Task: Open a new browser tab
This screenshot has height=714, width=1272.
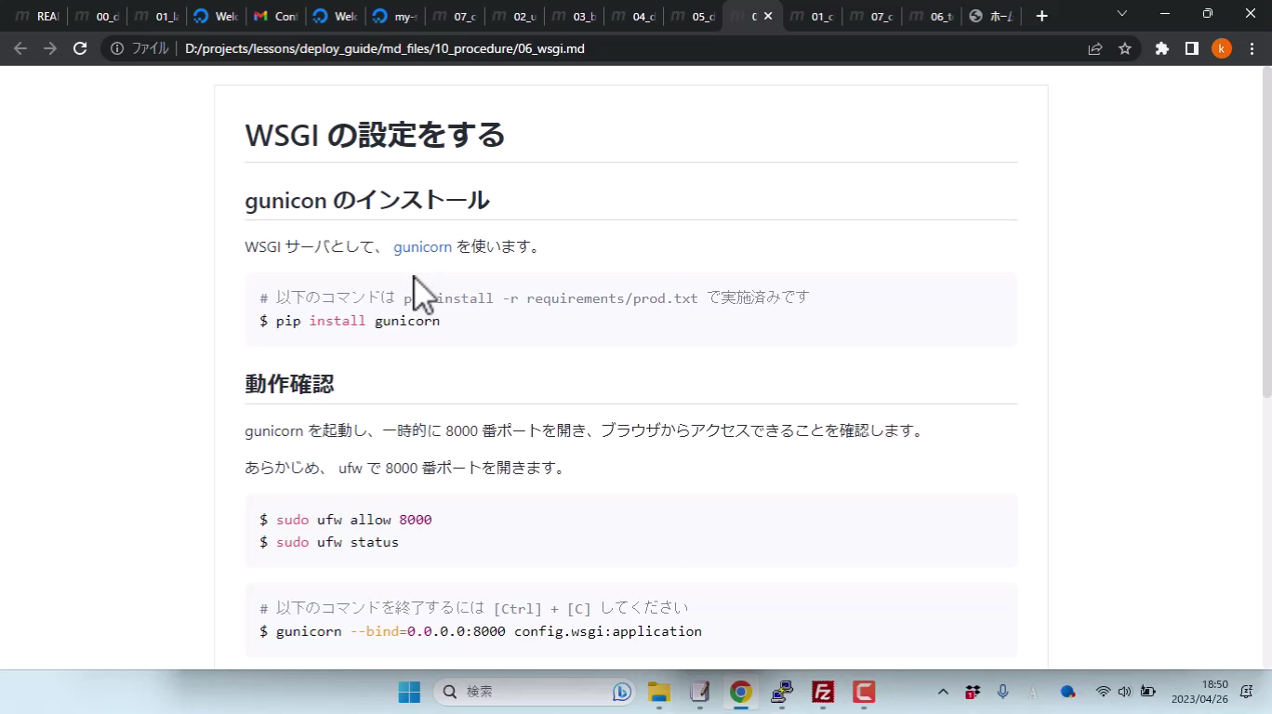Action: click(1041, 16)
